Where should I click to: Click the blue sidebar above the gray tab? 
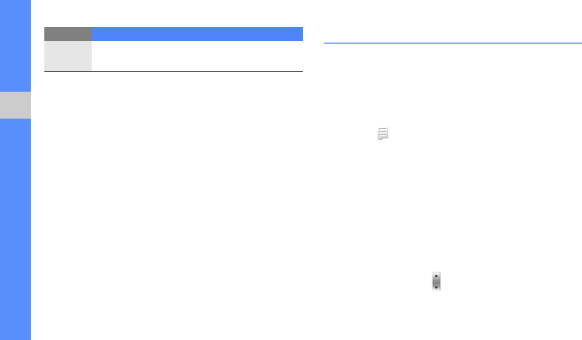pos(15,46)
